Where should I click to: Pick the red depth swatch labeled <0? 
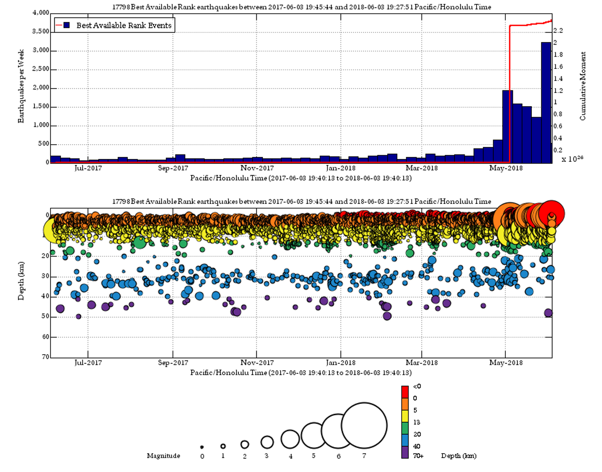pyautogui.click(x=405, y=391)
